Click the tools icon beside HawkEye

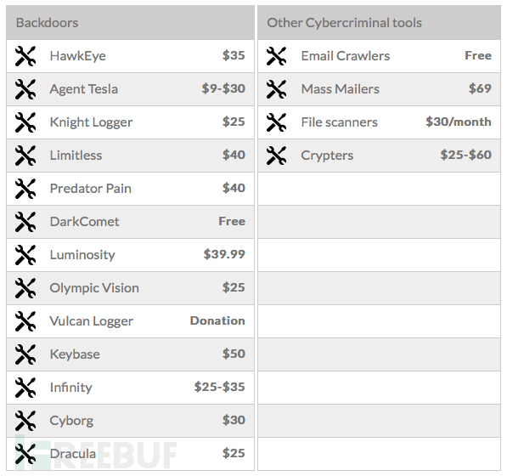pyautogui.click(x=25, y=56)
